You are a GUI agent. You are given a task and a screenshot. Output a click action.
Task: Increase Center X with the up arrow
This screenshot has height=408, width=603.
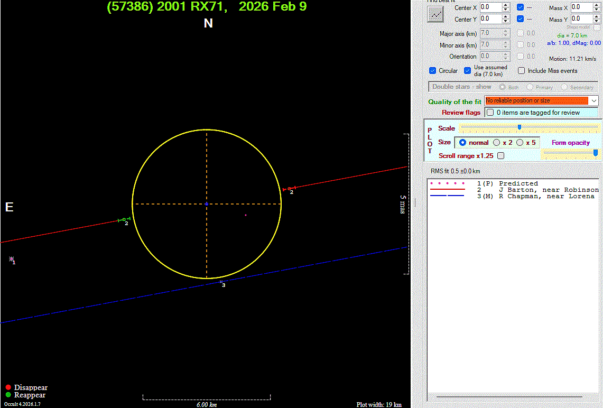click(x=506, y=5)
